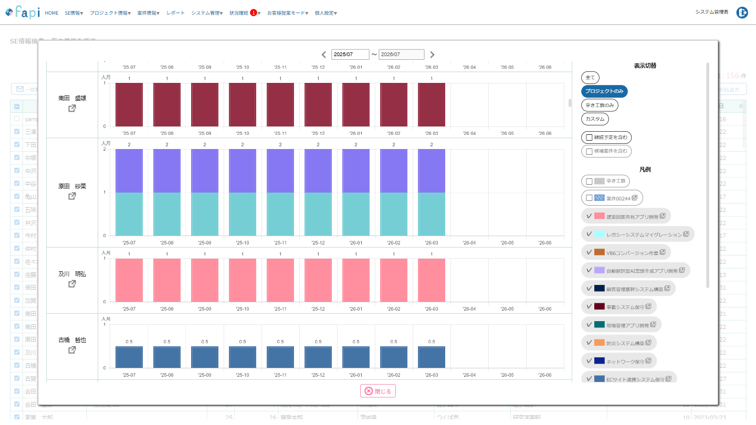Open 原田 紗菜's external link icon
Viewport: 756px width, 425px height.
(72, 196)
